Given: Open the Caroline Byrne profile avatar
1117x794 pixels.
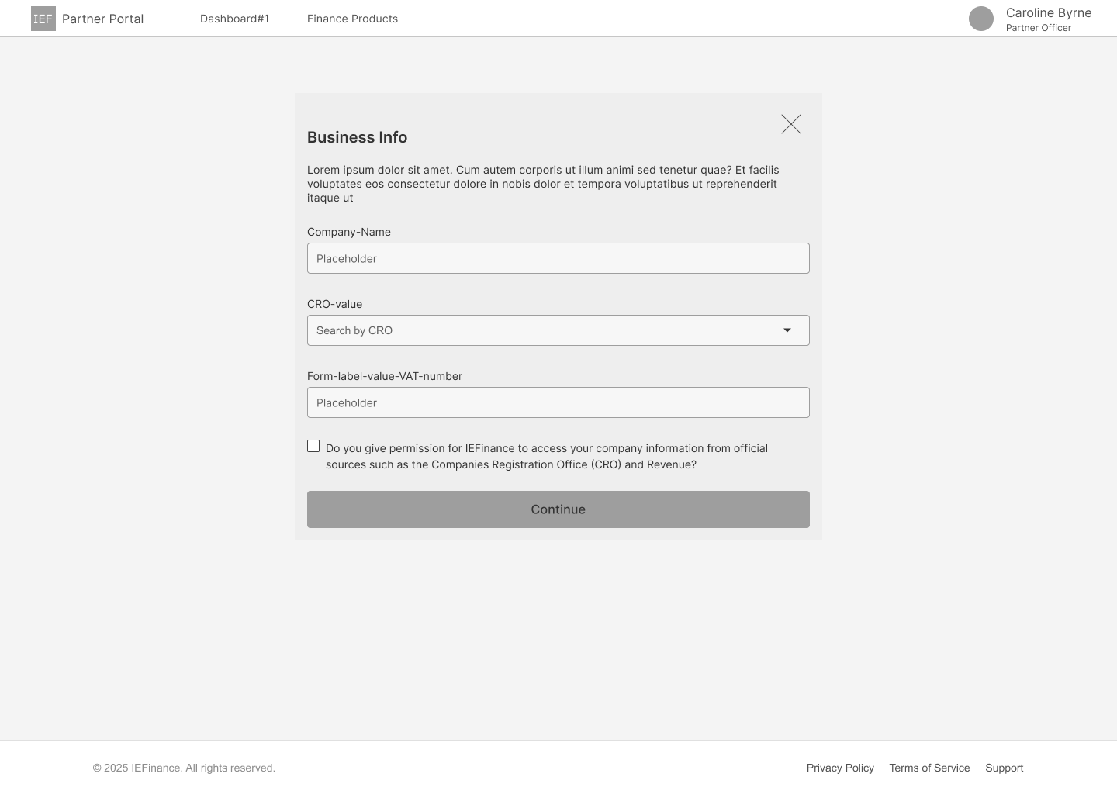Looking at the screenshot, I should (981, 19).
